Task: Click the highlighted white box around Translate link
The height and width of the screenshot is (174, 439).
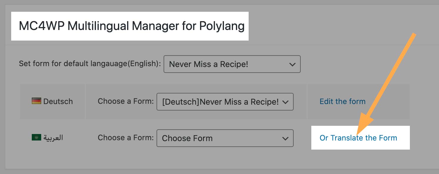Action: click(x=360, y=138)
